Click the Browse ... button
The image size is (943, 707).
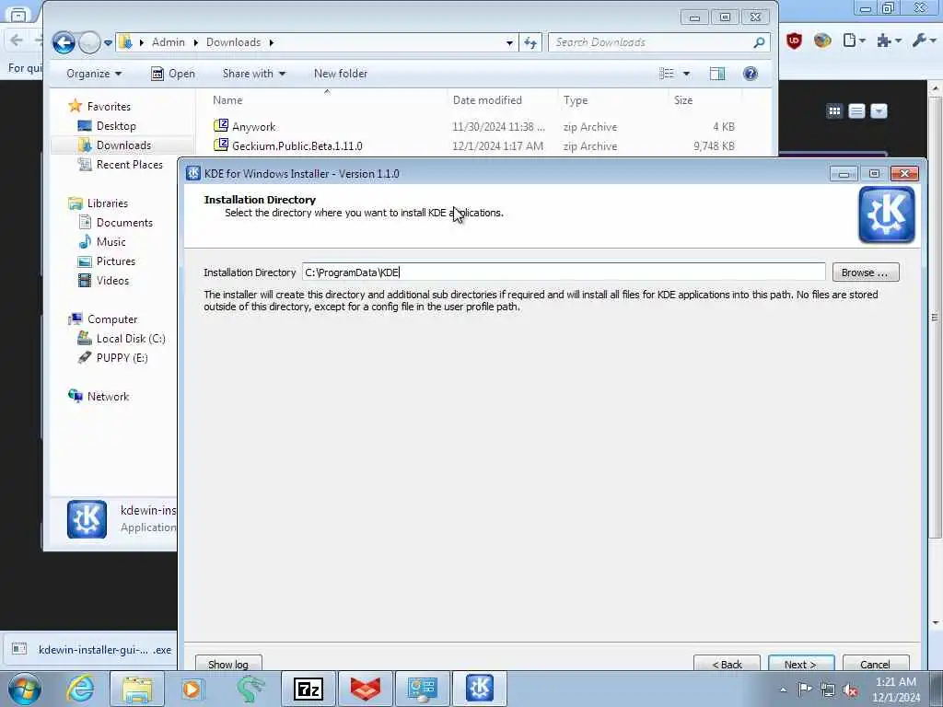click(x=866, y=272)
